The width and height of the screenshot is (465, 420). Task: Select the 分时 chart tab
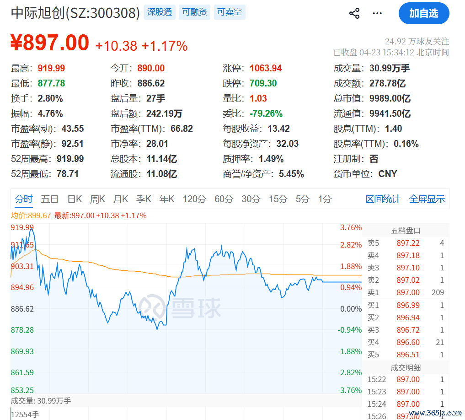point(24,199)
